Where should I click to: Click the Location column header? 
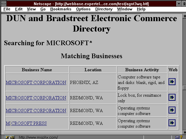pyautogui.click(x=93, y=70)
